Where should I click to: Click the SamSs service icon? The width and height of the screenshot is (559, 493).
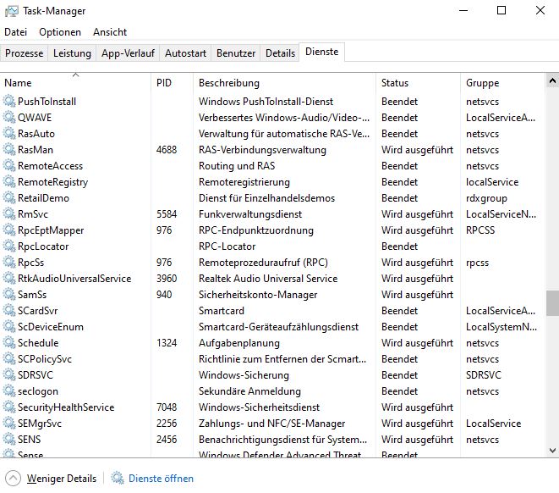click(9, 294)
